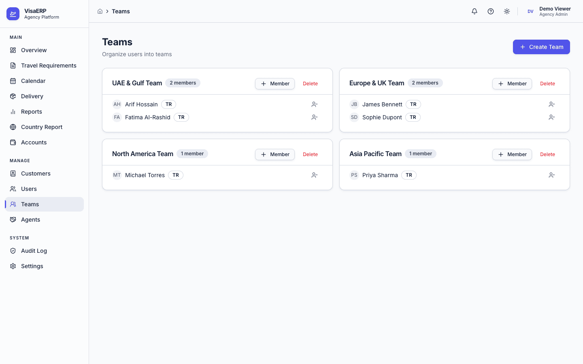This screenshot has height=364, width=583.
Task: Click the Teams breadcrumb label
Action: pyautogui.click(x=121, y=11)
